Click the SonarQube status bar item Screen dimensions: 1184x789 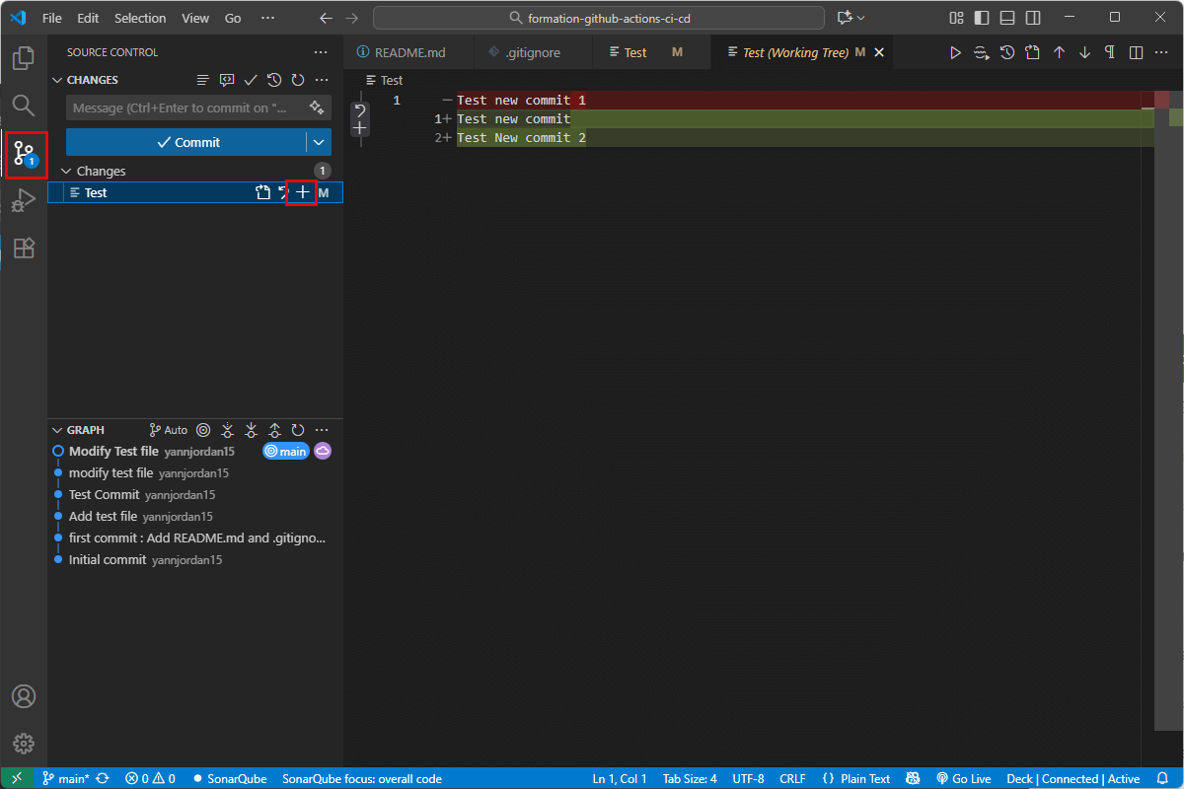229,778
